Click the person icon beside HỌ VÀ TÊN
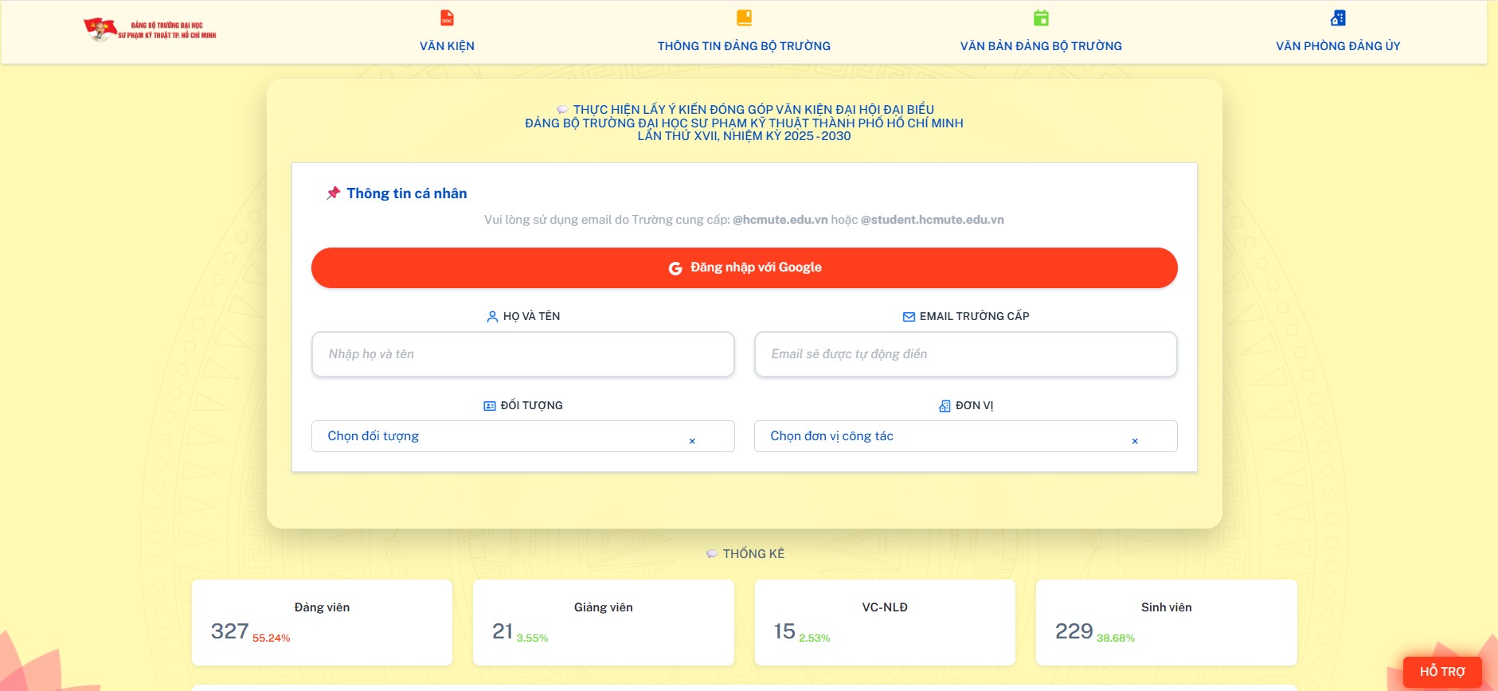The image size is (1498, 691). 492,317
